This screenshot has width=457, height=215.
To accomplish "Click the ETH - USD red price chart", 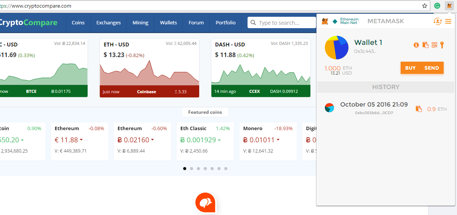I will click(149, 73).
